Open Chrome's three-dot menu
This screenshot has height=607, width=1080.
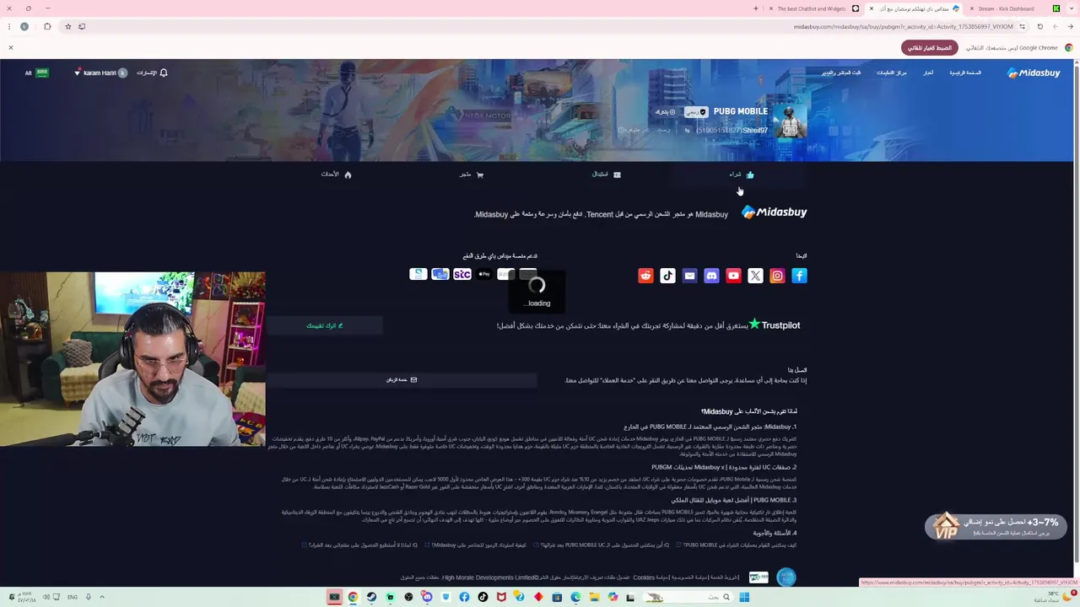(x=10, y=26)
